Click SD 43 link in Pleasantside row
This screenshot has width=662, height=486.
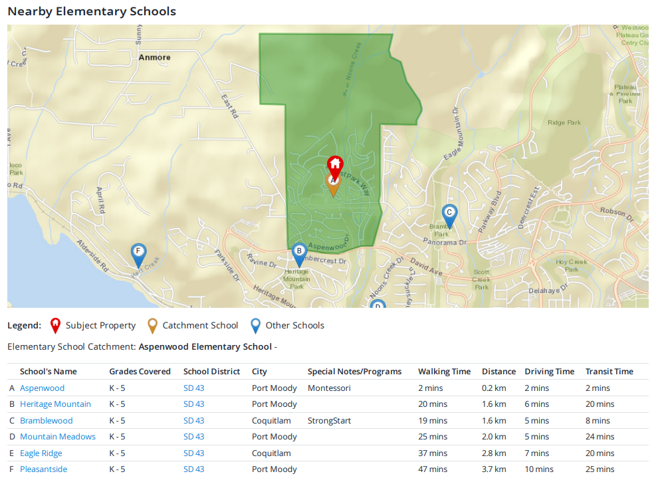point(194,469)
